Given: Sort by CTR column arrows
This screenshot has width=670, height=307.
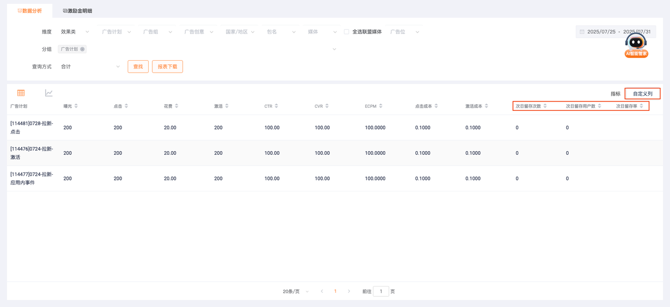Looking at the screenshot, I should tap(276, 106).
